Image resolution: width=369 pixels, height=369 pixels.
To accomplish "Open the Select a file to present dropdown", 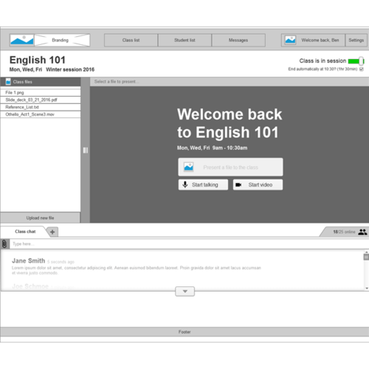I will (x=230, y=82).
